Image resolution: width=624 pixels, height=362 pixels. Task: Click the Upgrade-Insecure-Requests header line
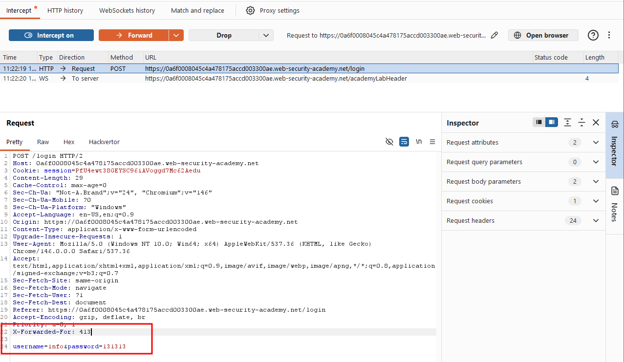(67, 236)
